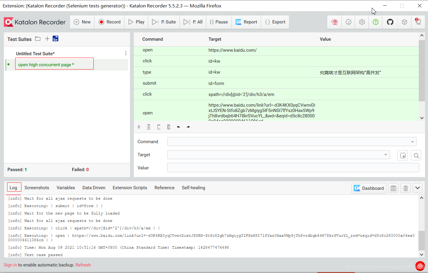
Task: Open the Report button
Action: (246, 22)
